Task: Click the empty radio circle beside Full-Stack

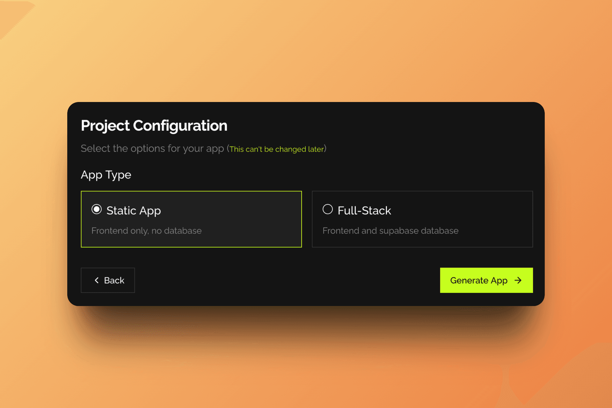Action: pyautogui.click(x=327, y=209)
